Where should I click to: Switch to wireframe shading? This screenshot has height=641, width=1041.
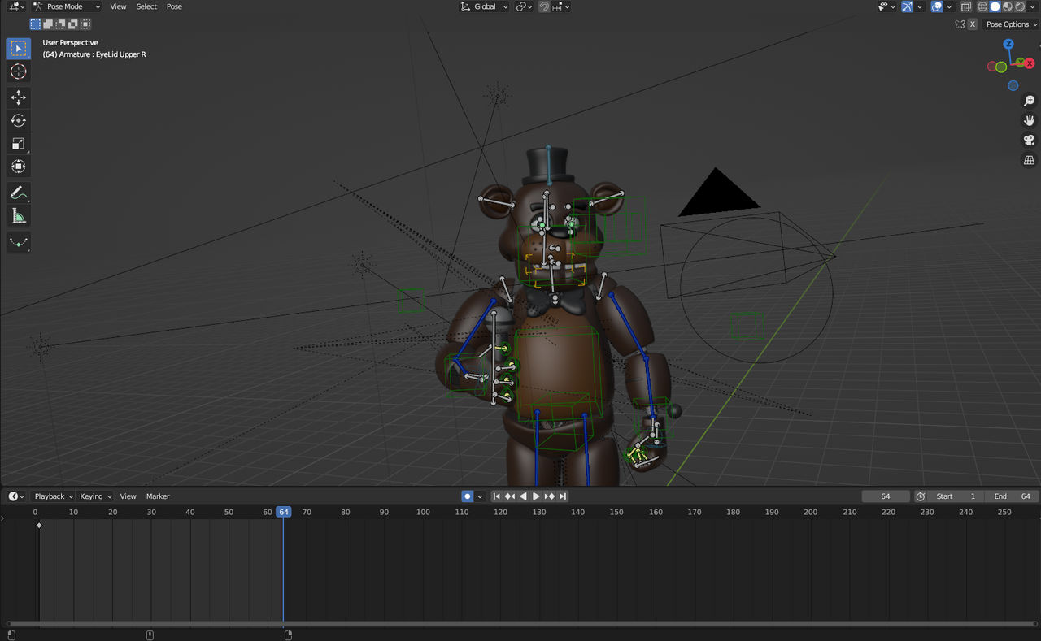coord(982,6)
